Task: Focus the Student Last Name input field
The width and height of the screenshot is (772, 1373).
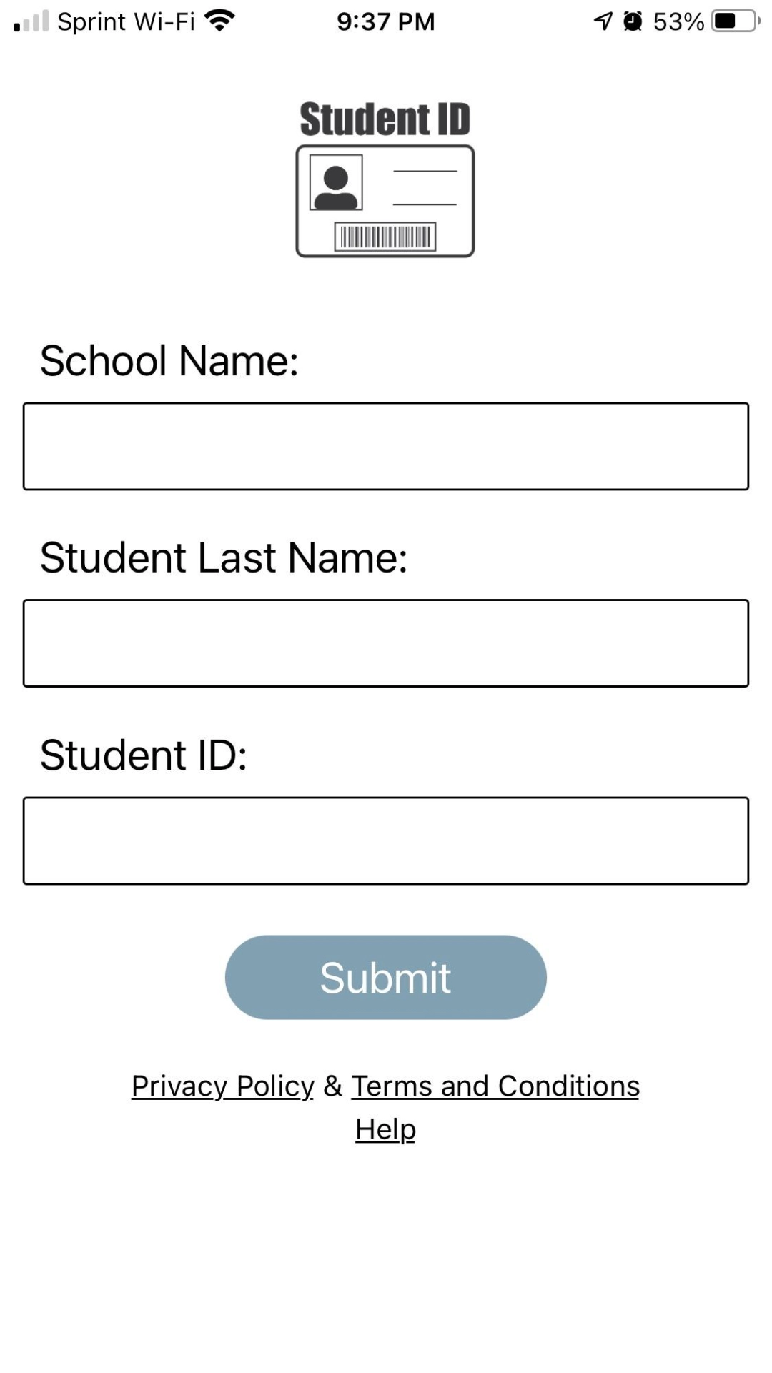Action: click(x=386, y=643)
